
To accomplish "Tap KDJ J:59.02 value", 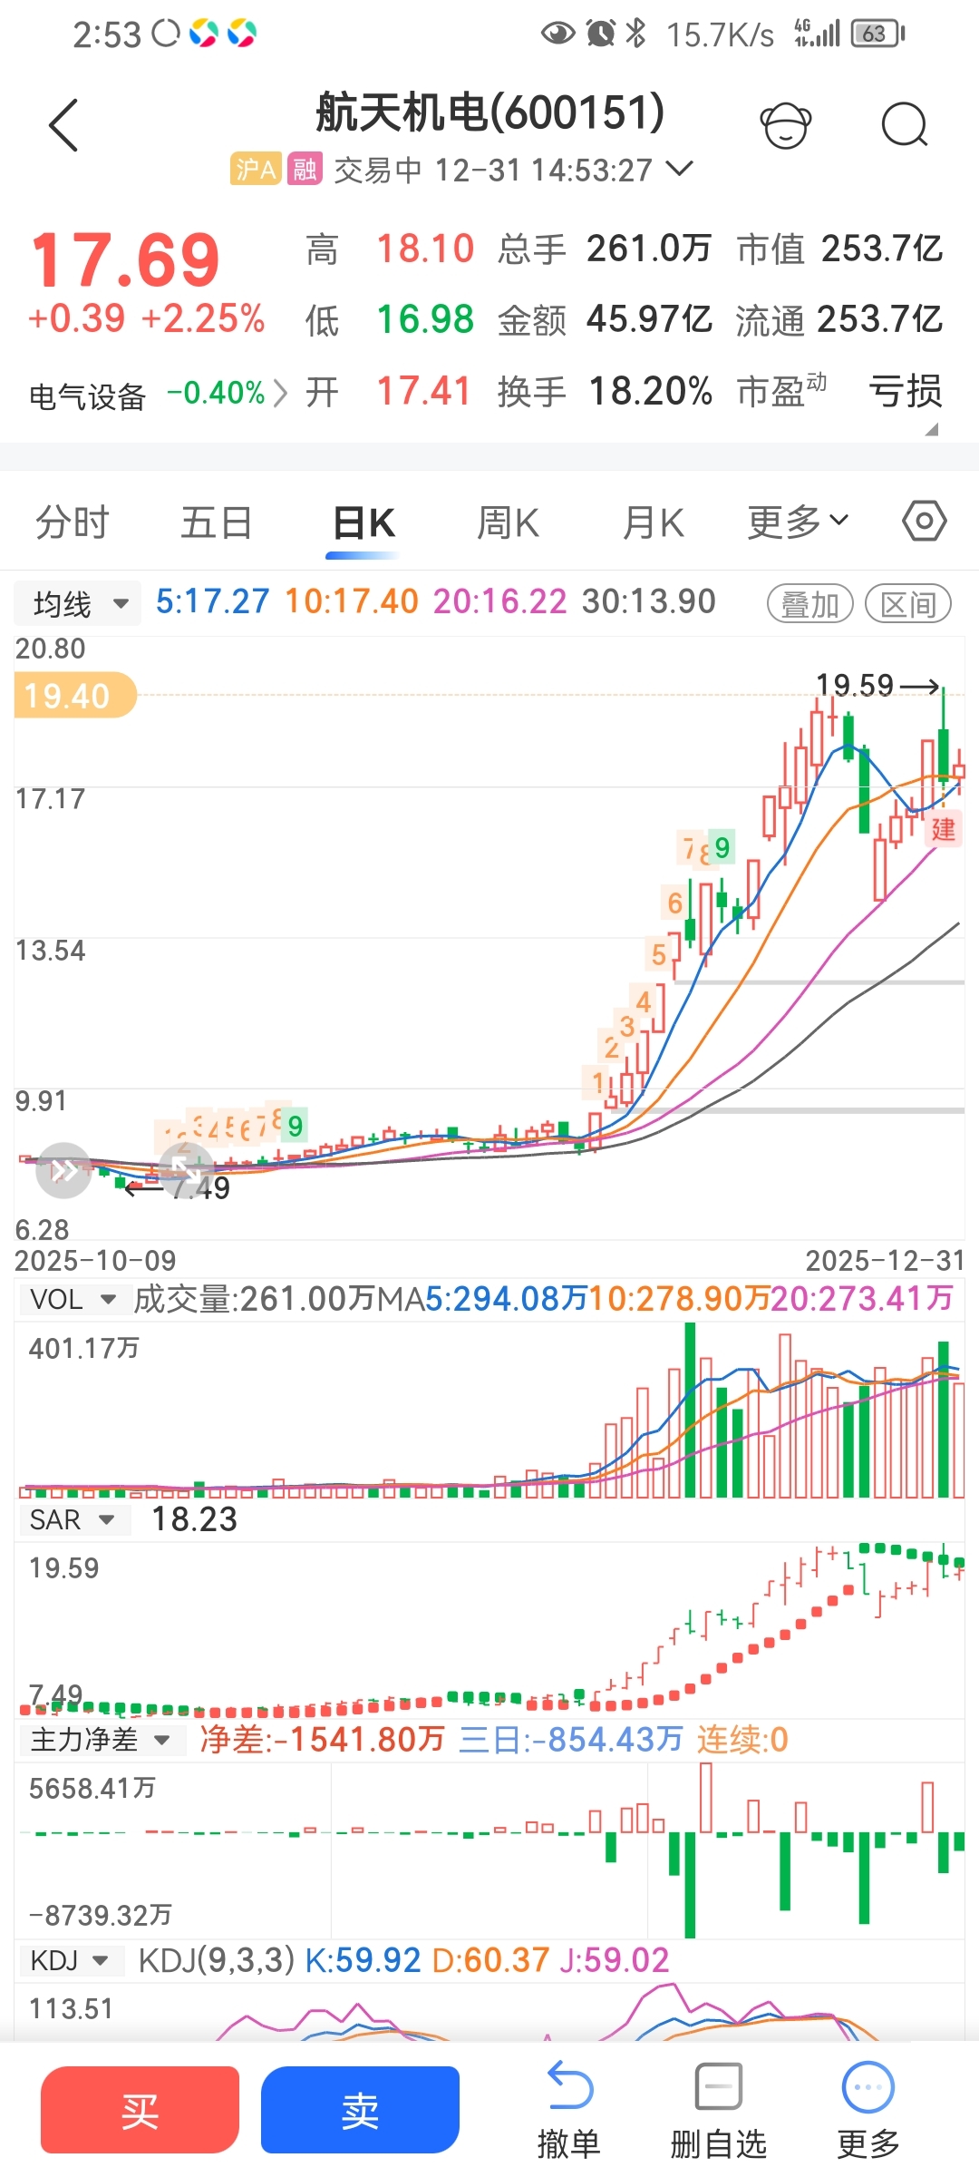I will point(615,1960).
